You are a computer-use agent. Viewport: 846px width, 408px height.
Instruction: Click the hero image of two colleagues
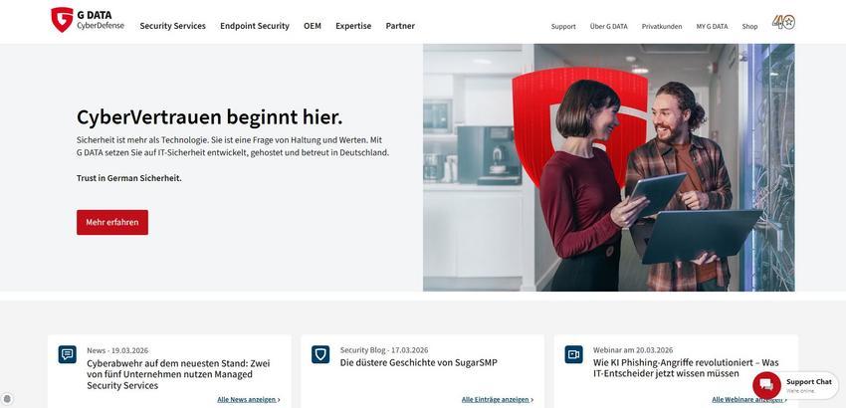tap(608, 167)
